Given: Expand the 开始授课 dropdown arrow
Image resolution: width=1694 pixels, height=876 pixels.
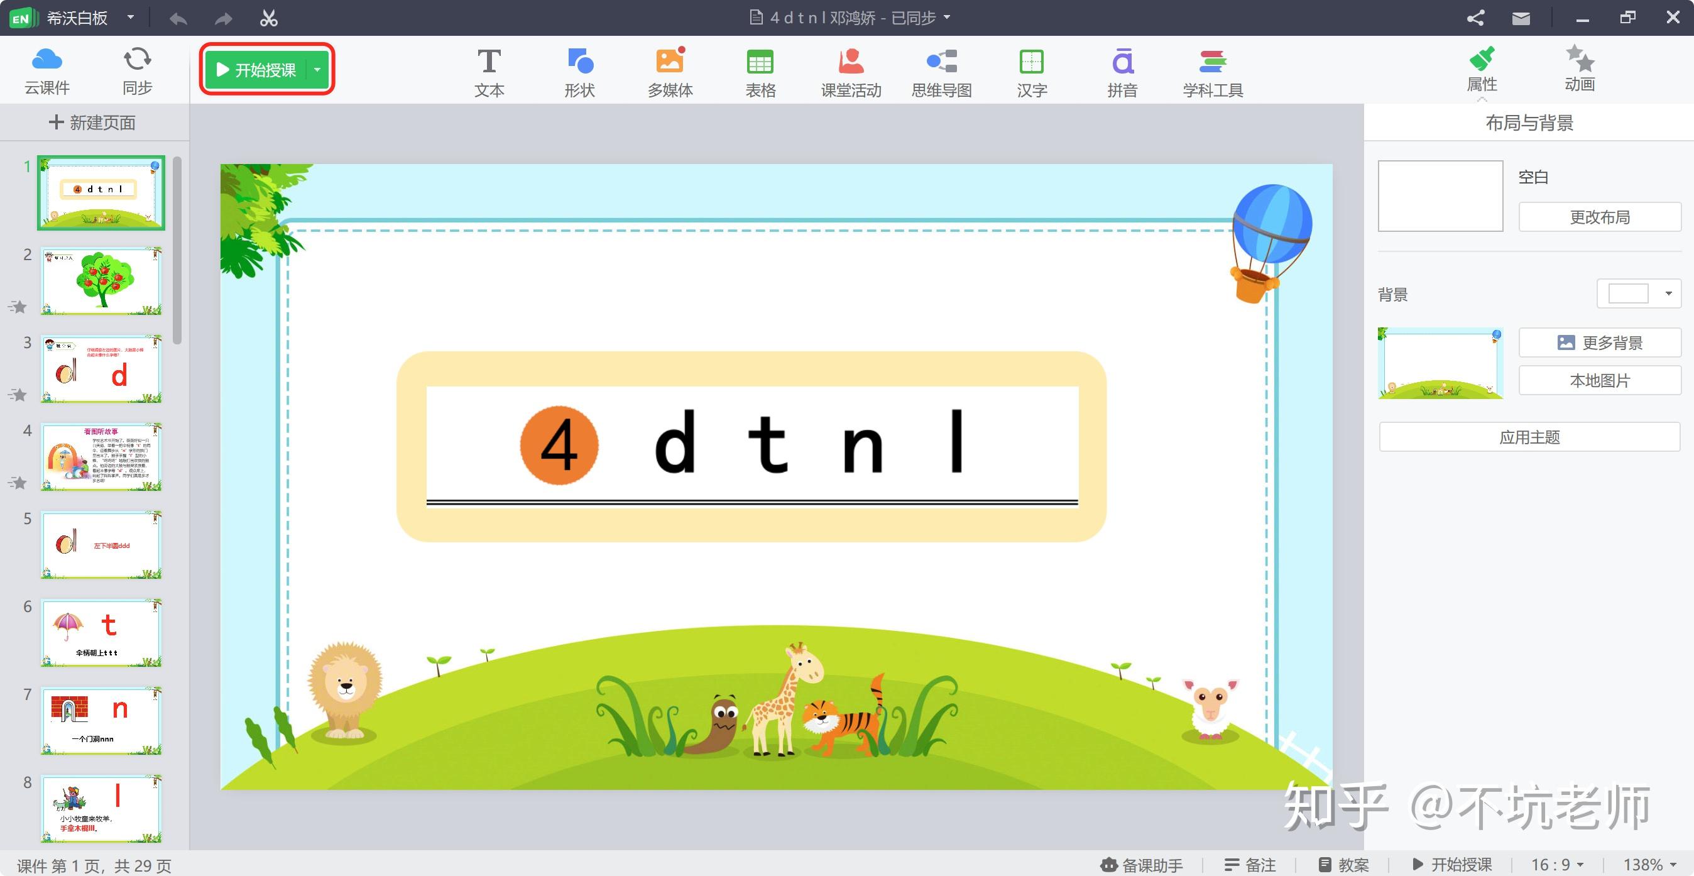Looking at the screenshot, I should point(318,70).
